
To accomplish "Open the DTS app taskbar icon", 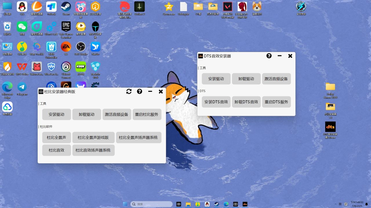I will [x=245, y=204].
